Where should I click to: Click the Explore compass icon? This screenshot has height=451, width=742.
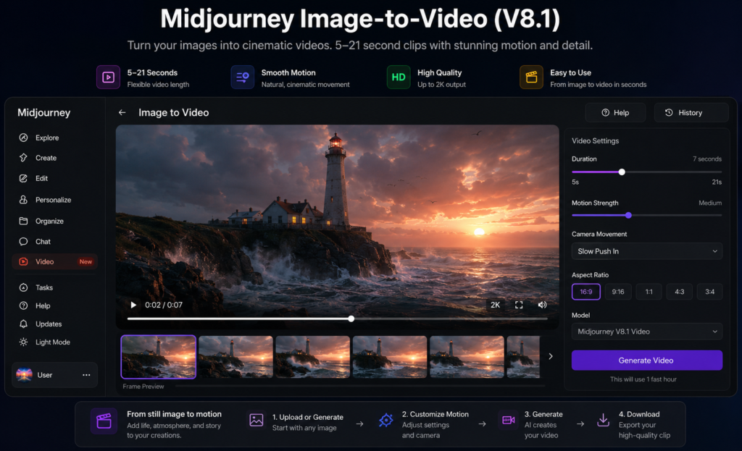pos(23,138)
